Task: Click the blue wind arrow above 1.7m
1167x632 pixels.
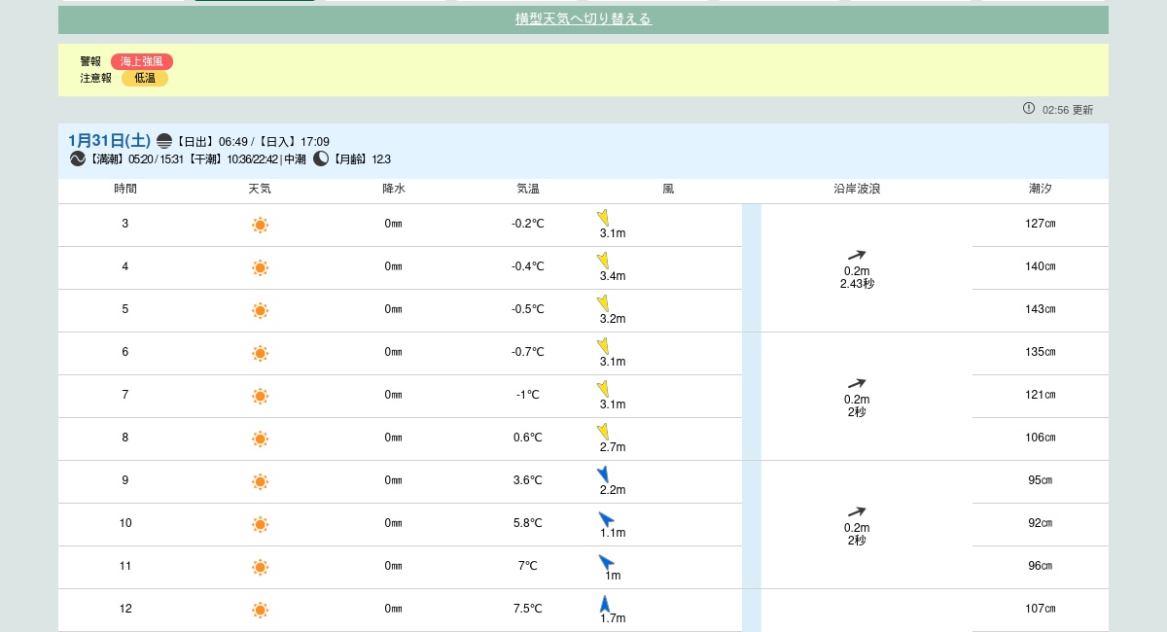Action: (605, 603)
